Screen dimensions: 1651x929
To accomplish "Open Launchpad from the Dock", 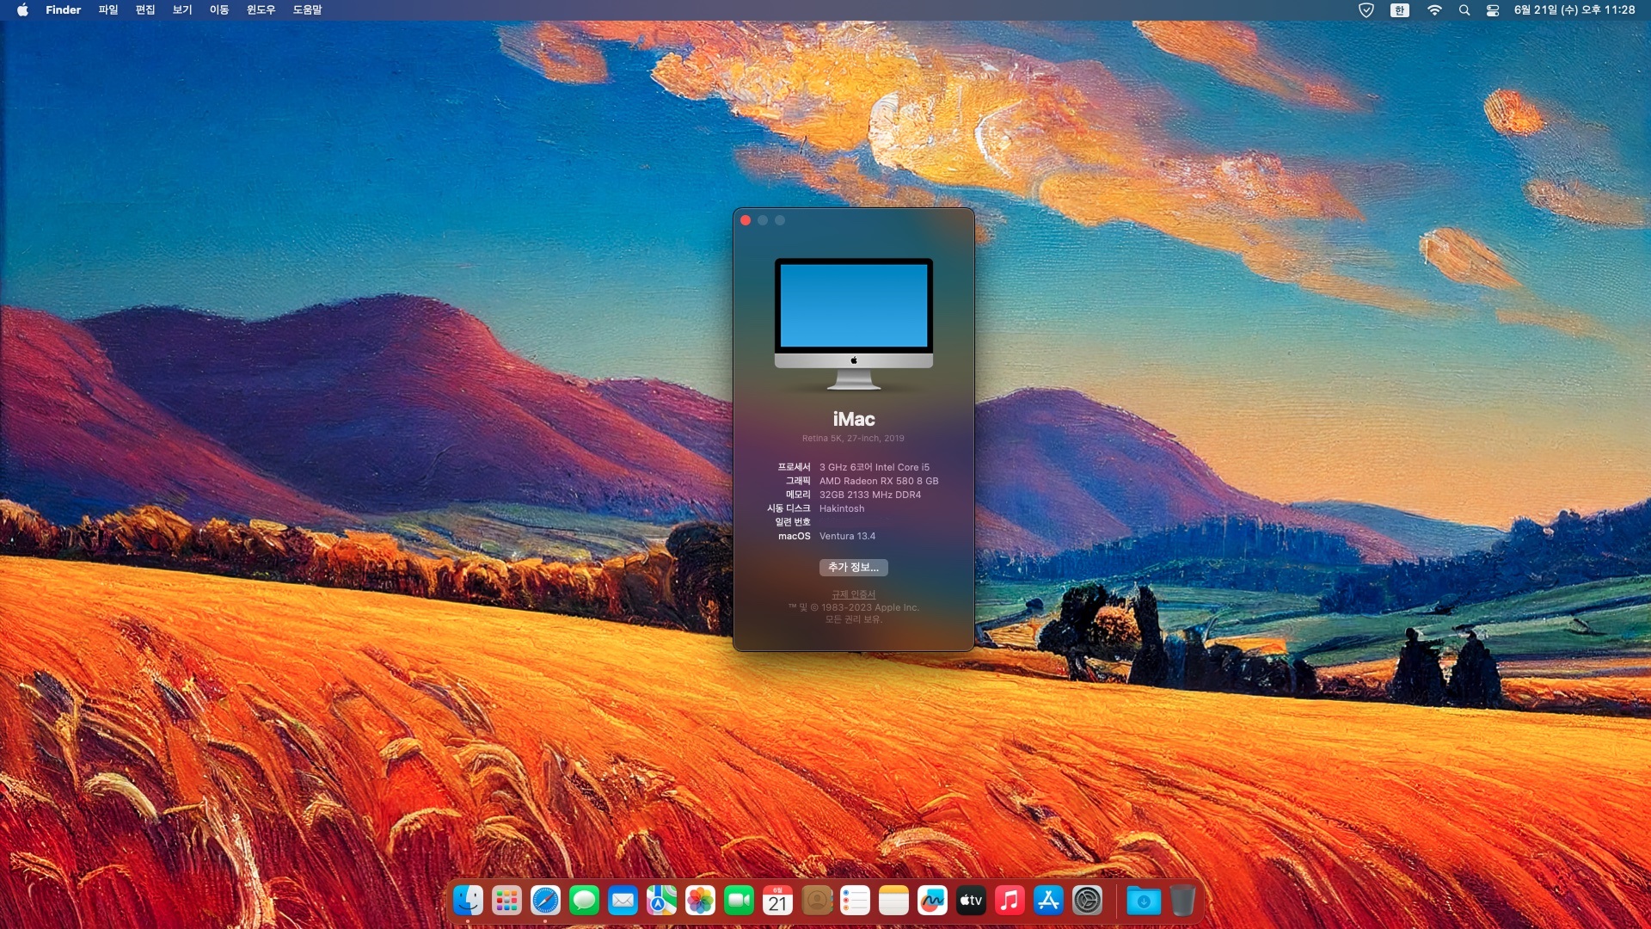I will (x=506, y=901).
